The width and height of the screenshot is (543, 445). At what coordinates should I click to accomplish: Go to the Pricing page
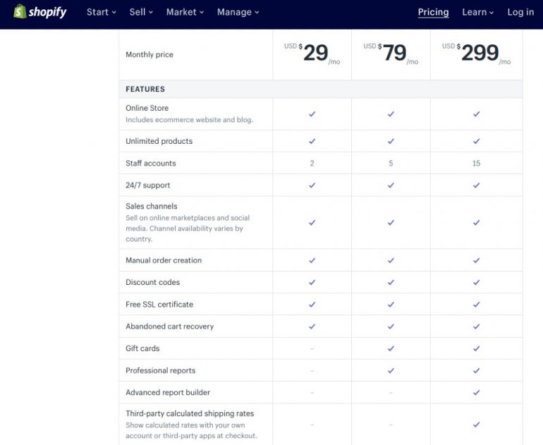[x=433, y=12]
